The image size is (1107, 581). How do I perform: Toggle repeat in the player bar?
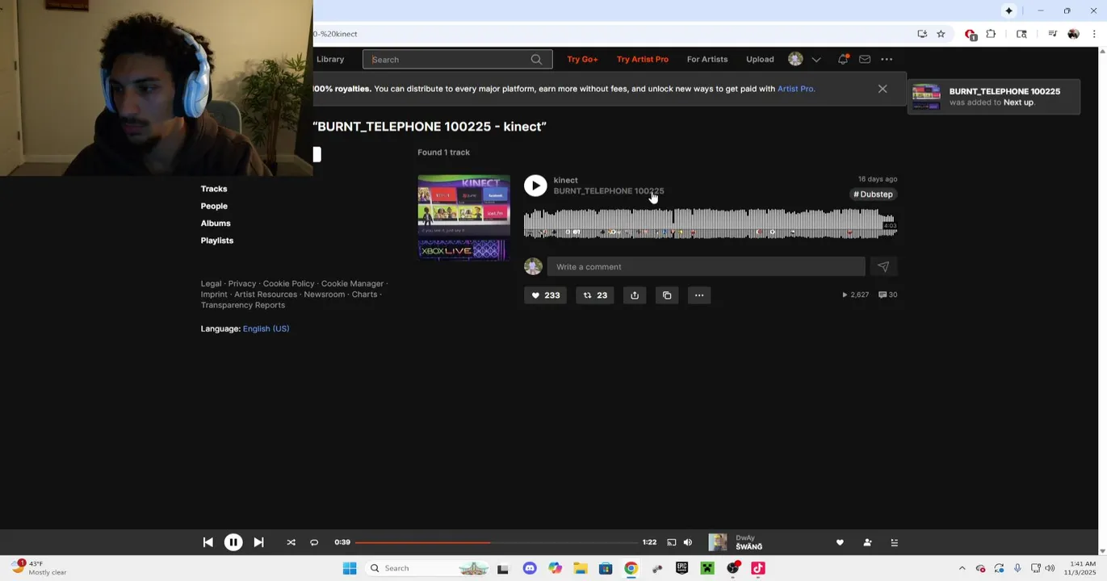[x=314, y=542]
